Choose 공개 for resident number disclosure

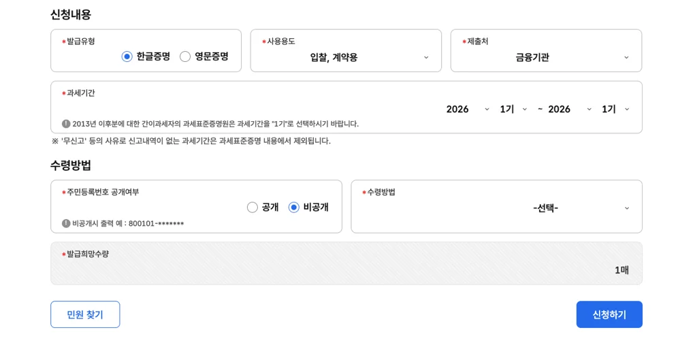tap(253, 208)
